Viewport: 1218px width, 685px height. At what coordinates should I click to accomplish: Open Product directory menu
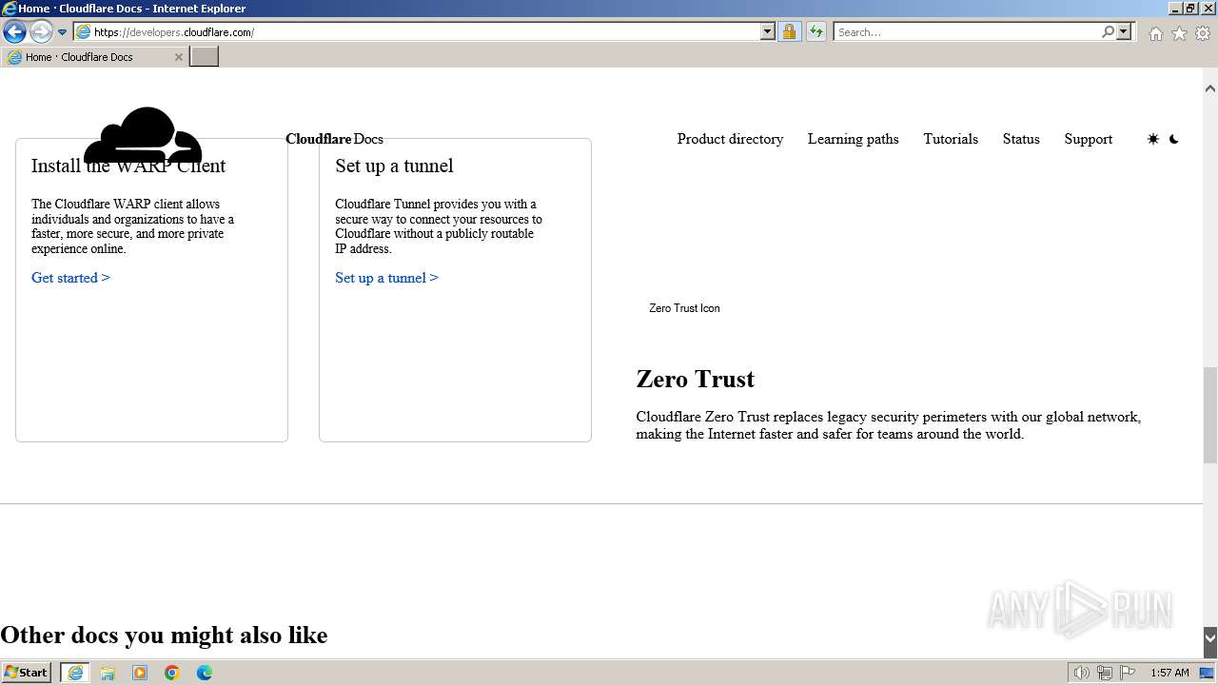pos(730,139)
